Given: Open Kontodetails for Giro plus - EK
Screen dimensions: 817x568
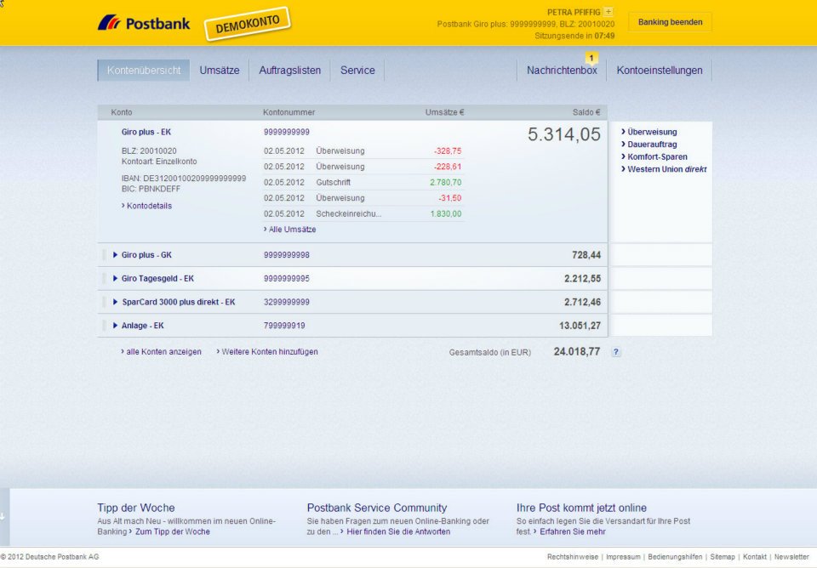Looking at the screenshot, I should [x=147, y=206].
